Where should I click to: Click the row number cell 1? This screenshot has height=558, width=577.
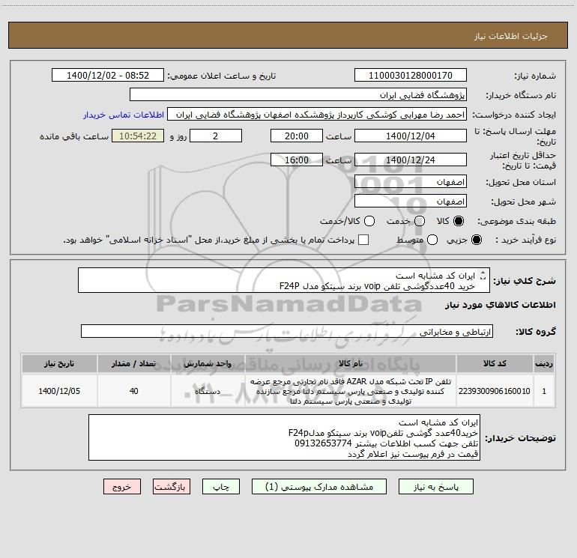pos(544,391)
